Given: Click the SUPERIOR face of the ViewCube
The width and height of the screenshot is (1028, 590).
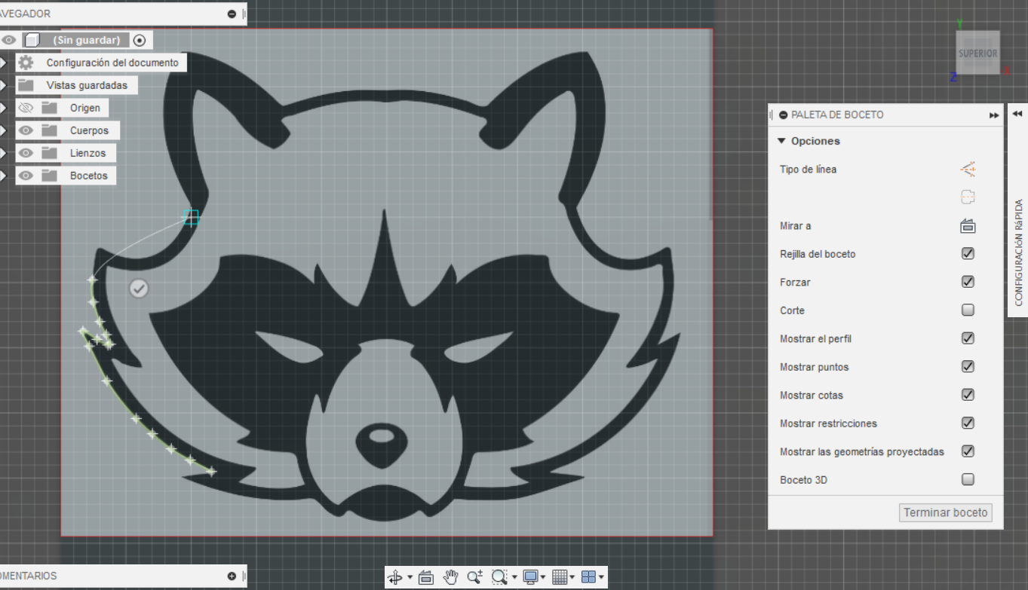Looking at the screenshot, I should 977,53.
